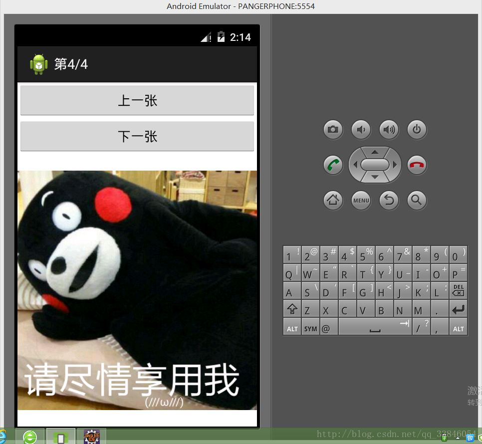Click the 下一张 next picture button

pyautogui.click(x=137, y=136)
